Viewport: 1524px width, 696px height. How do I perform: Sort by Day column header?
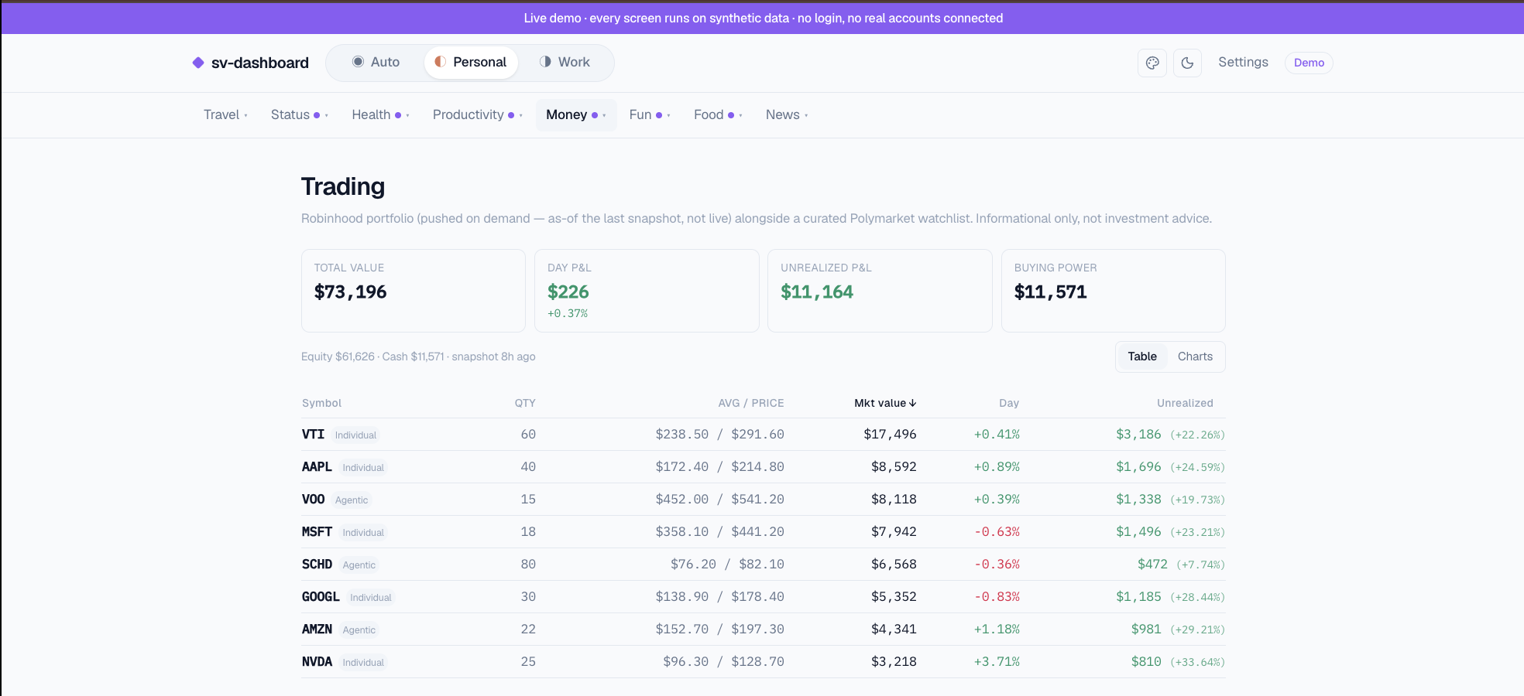[1009, 403]
